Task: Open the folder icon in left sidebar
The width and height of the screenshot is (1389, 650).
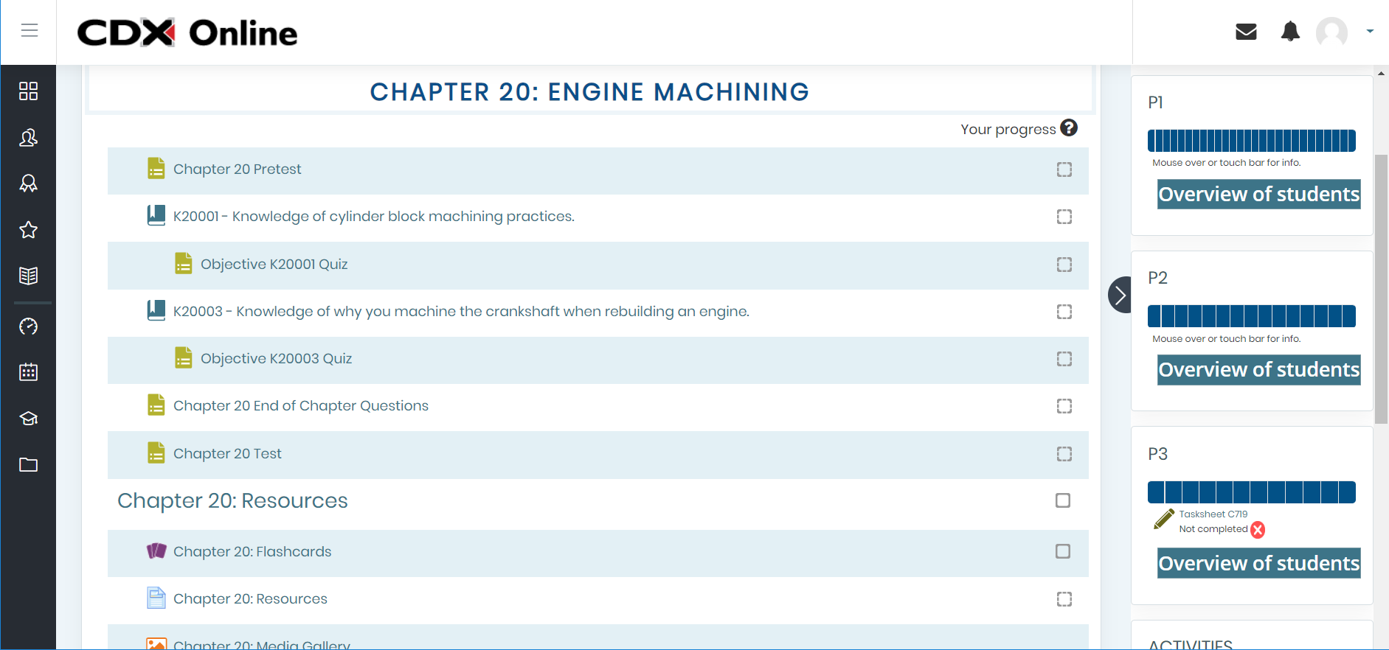Action: coord(29,465)
